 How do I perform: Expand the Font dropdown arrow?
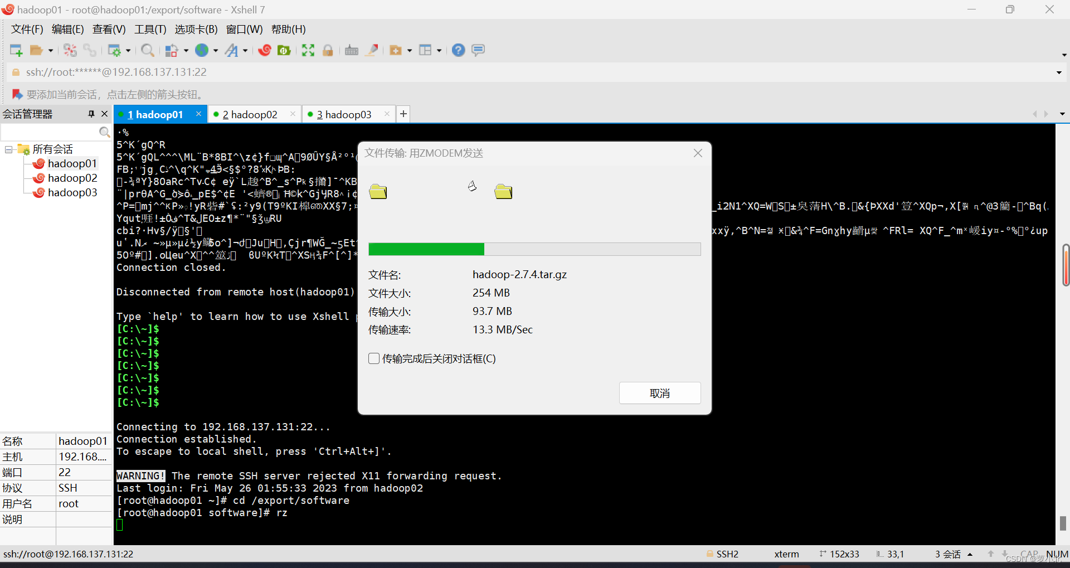tap(245, 51)
